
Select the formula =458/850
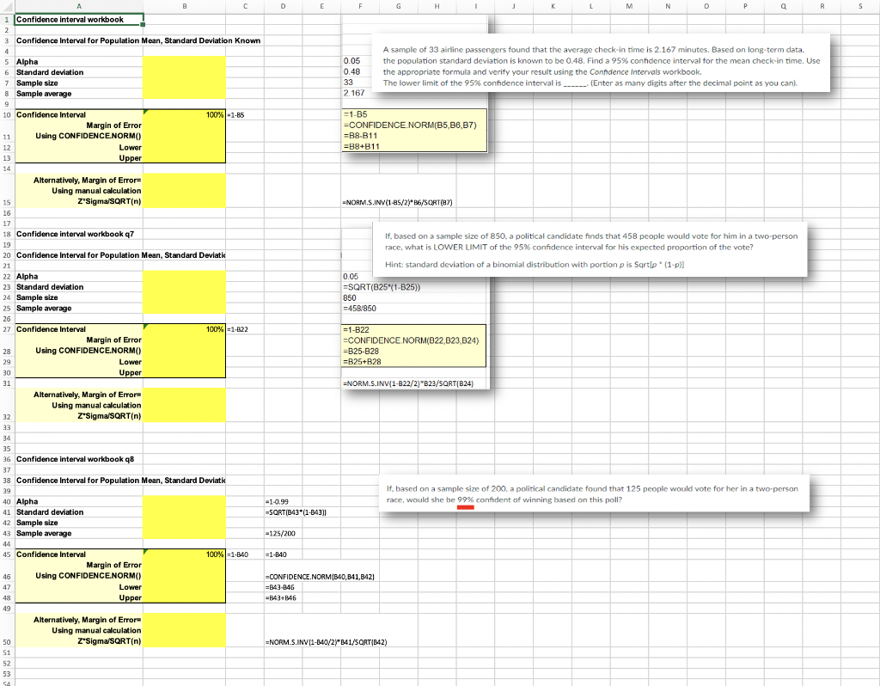coord(360,309)
